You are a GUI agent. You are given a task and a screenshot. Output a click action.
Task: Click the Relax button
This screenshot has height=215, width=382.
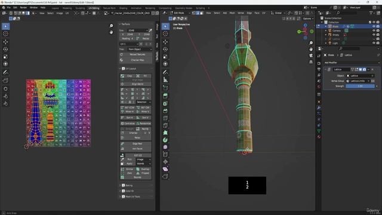pos(135,137)
